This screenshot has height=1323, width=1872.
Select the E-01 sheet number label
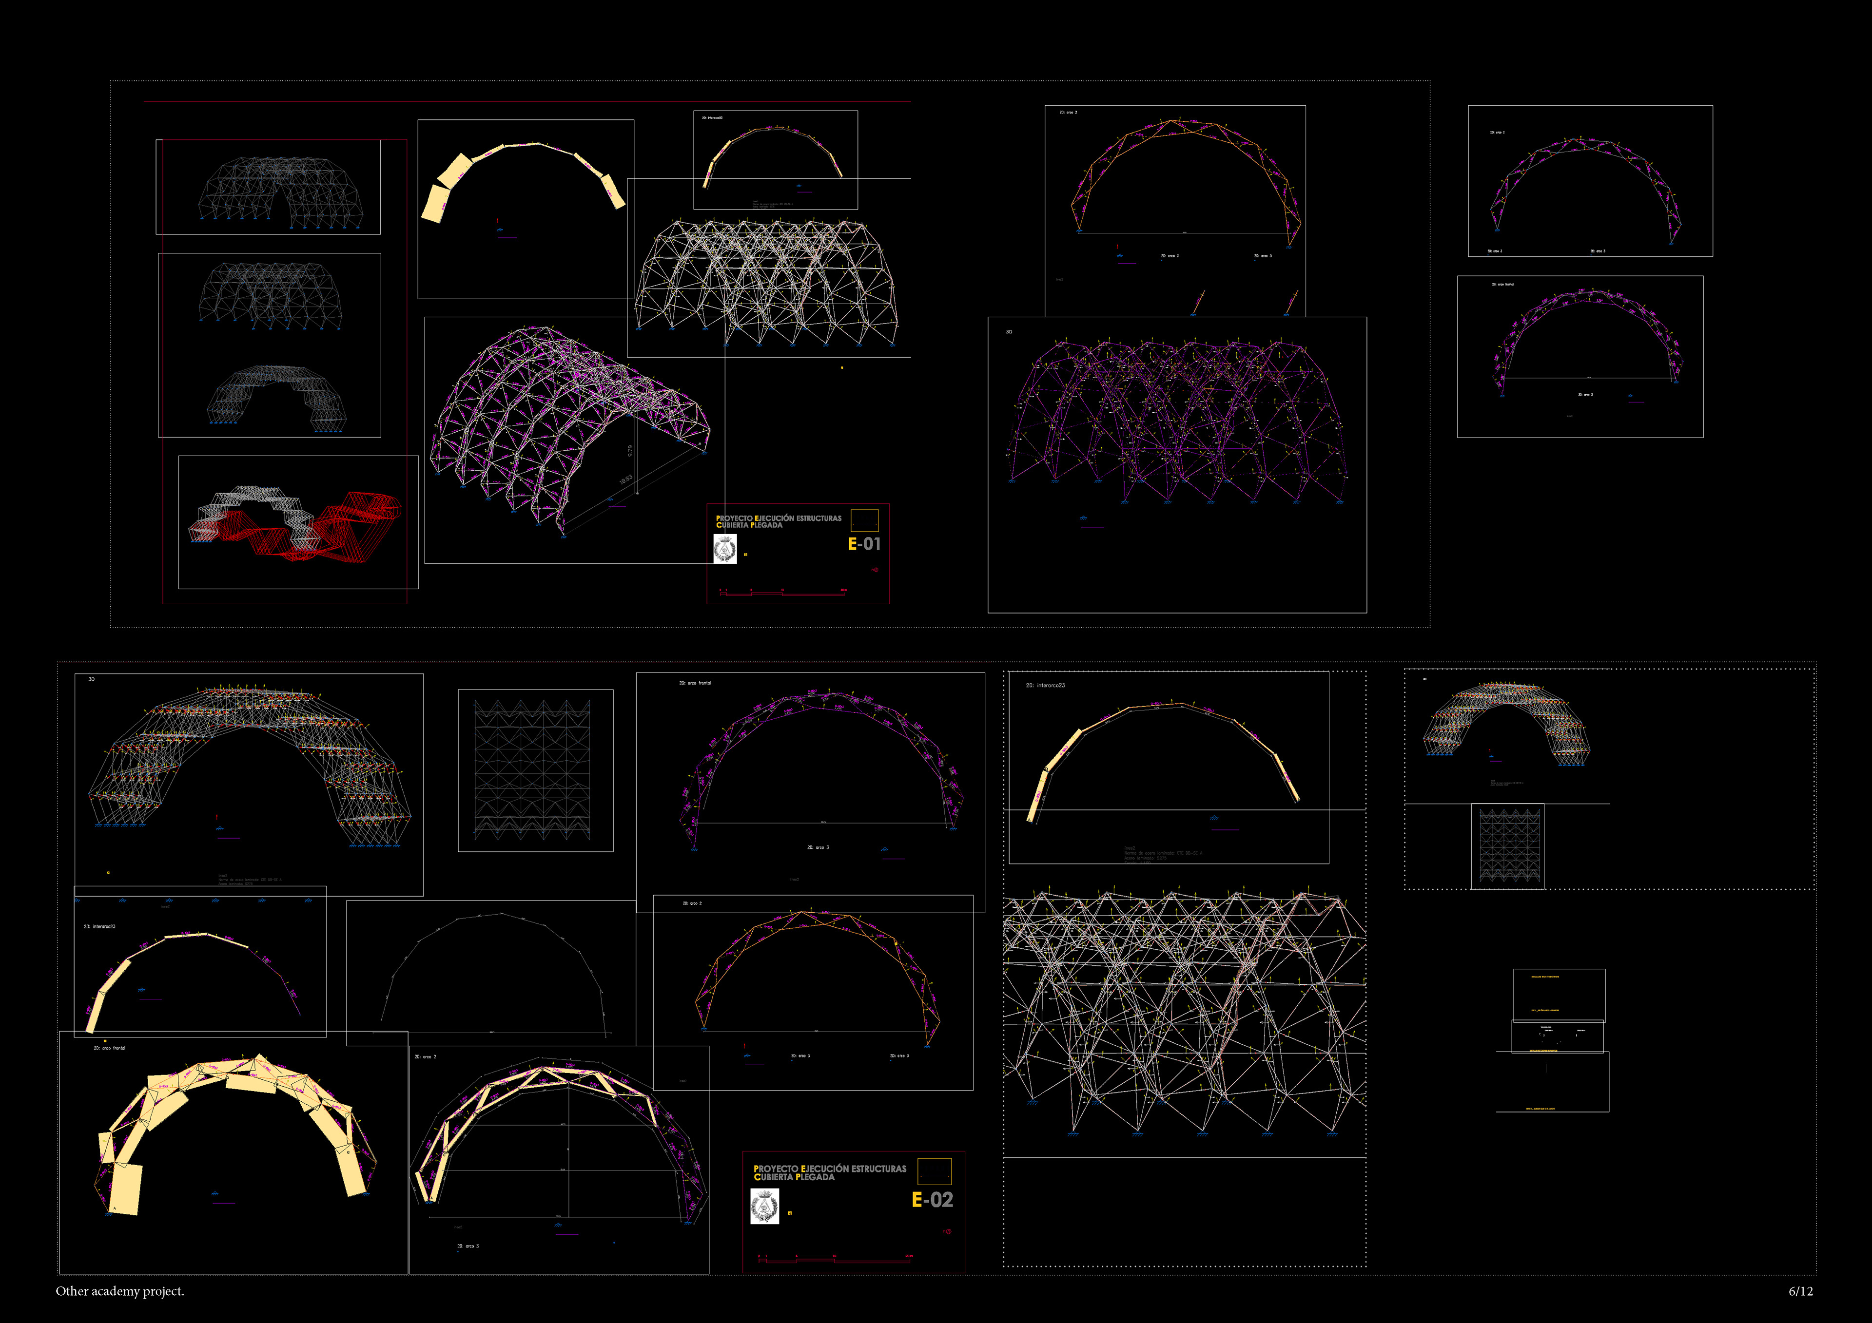click(x=864, y=544)
